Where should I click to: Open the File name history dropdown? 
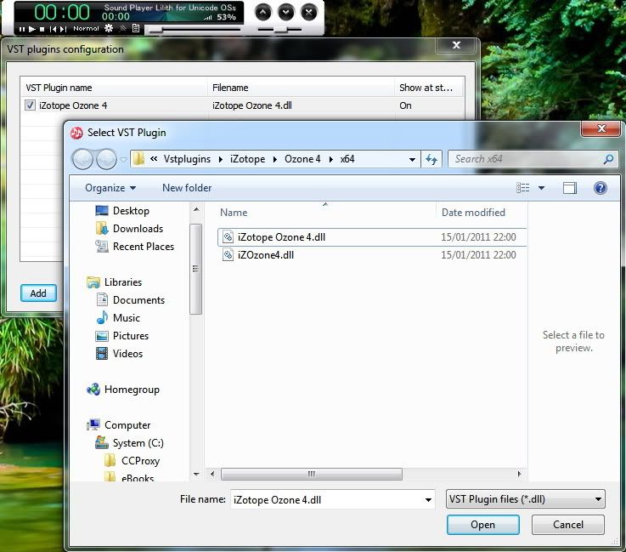coord(428,499)
